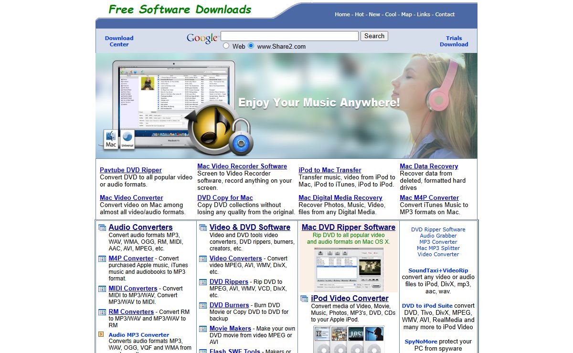Open Map in the top navigation
573x353 pixels.
[406, 14]
